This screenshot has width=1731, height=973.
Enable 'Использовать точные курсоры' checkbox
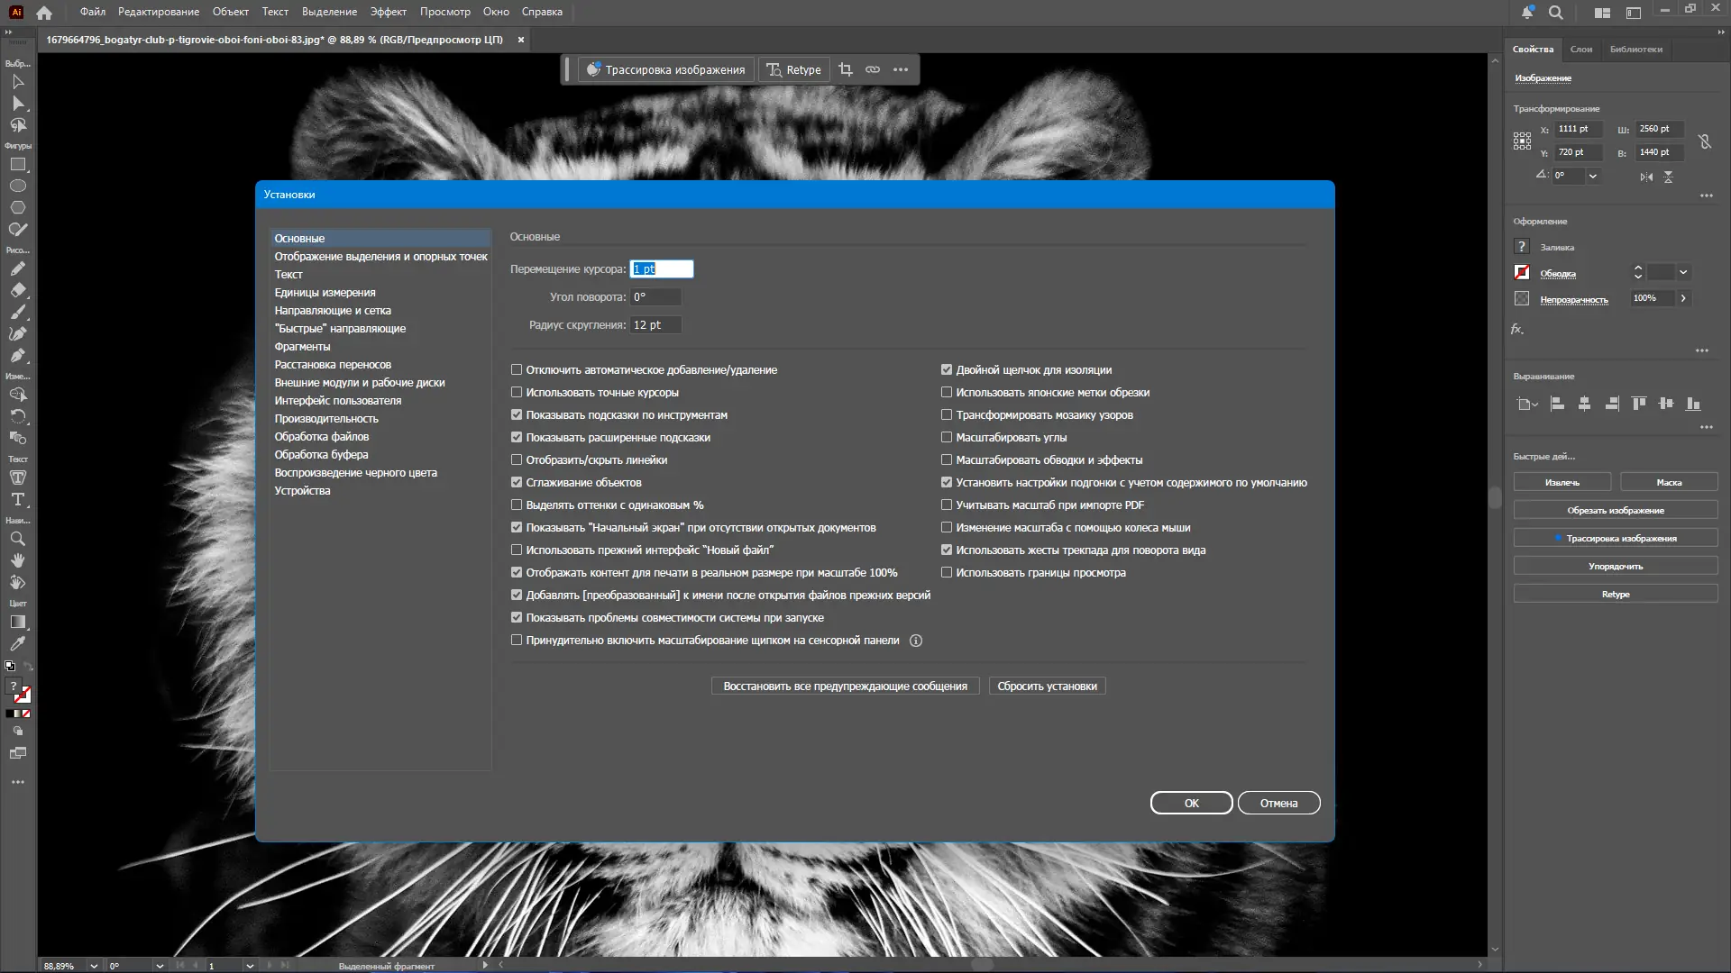[517, 393]
